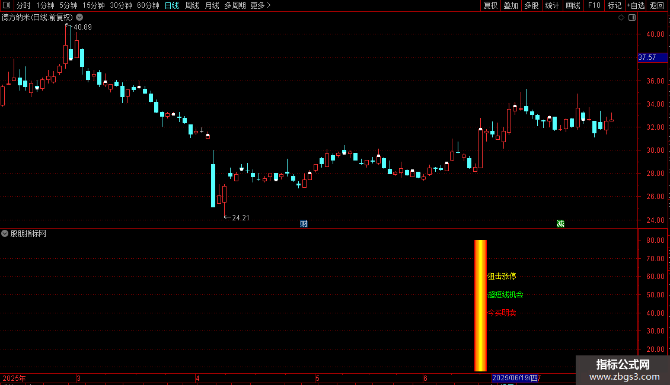The height and width of the screenshot is (385, 670).
Task: Click the 40.89 high price label
Action: (82, 27)
